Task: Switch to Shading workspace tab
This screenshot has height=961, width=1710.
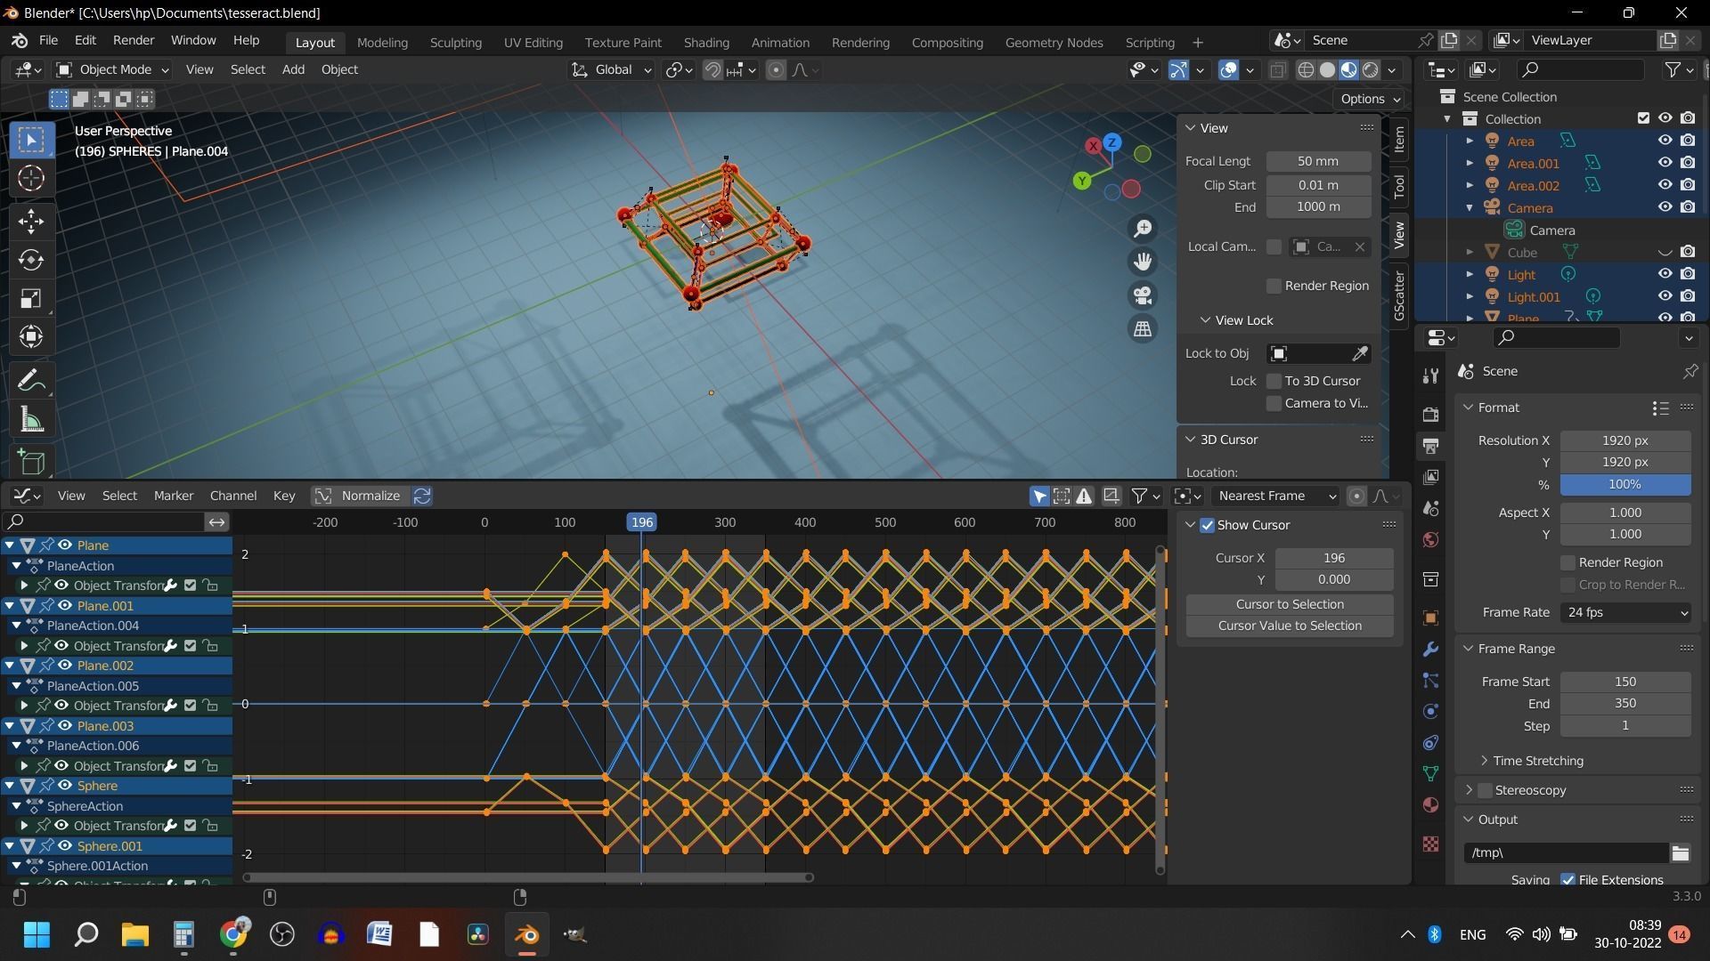Action: (706, 42)
